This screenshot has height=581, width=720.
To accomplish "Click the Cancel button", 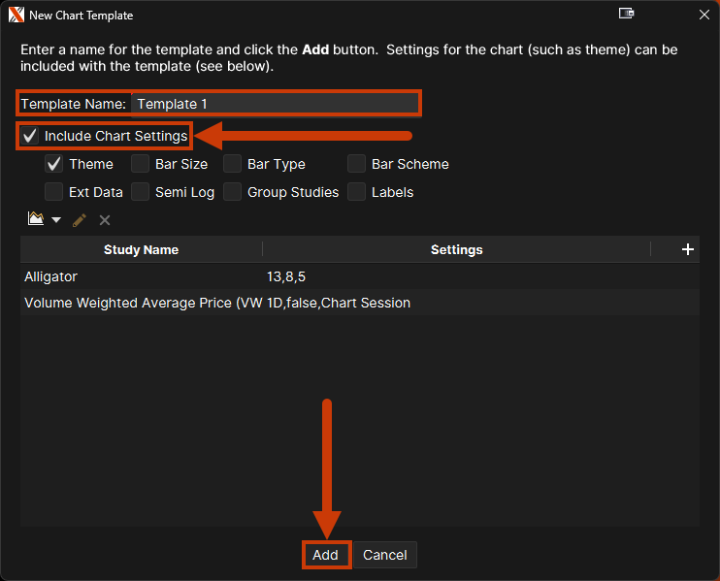I will 384,555.
